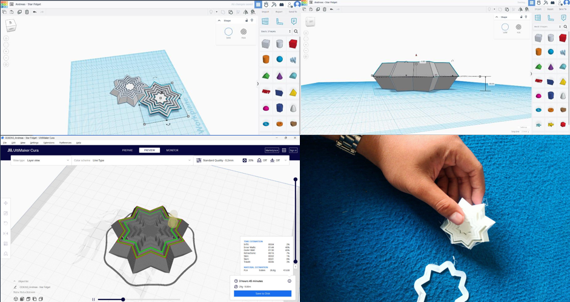The width and height of the screenshot is (570, 302).
Task: Open Cura Marketplace button
Action: point(272,150)
